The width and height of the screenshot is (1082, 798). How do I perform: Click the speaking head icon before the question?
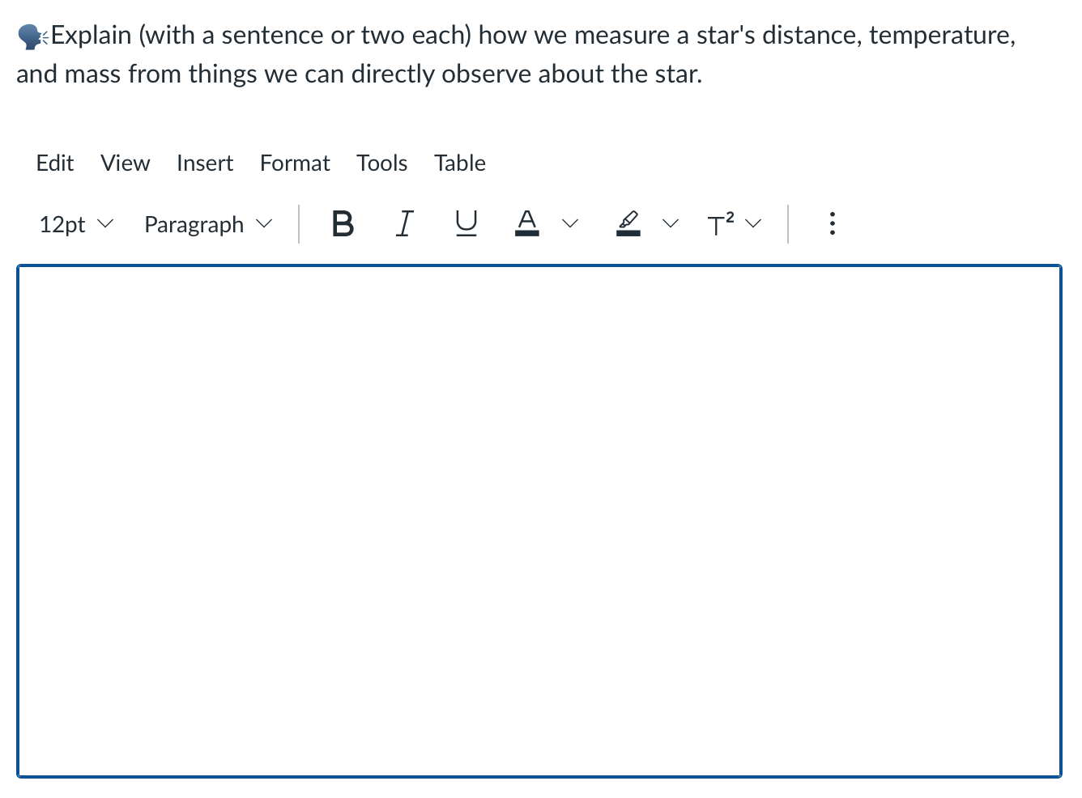click(x=32, y=36)
